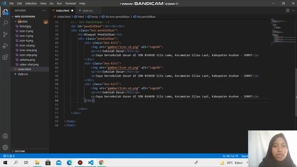Open the Search view in activity bar
297x167 pixels.
click(x=5, y=23)
